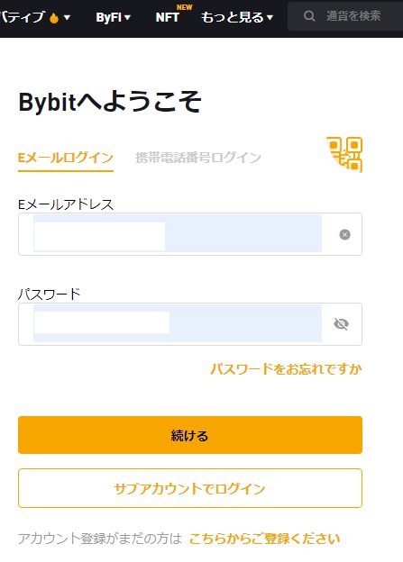Click the search magnifier icon
Viewport: 403px width, 562px height.
pos(309,16)
